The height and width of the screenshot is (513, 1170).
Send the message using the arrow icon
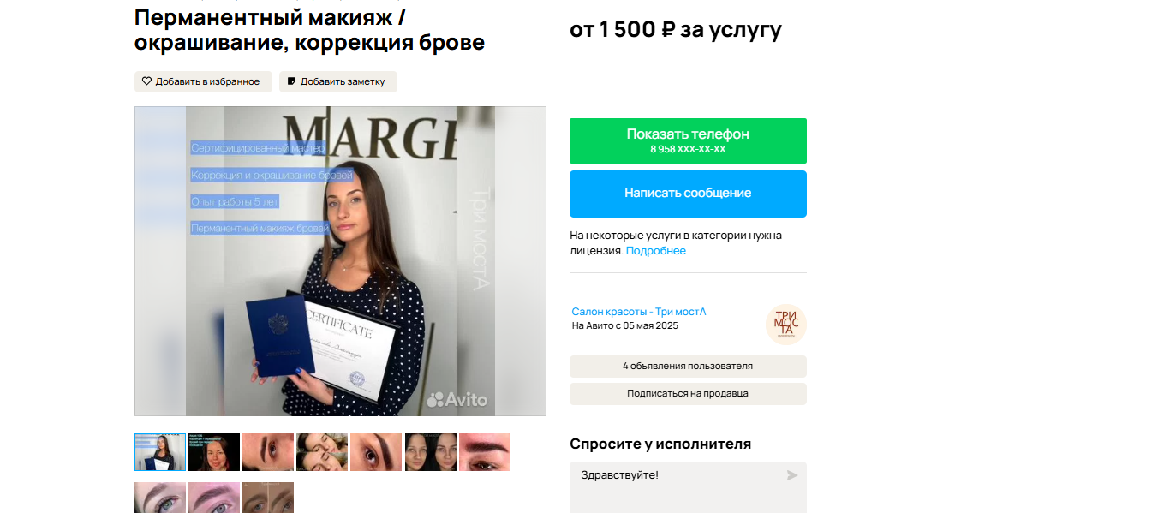tap(792, 475)
